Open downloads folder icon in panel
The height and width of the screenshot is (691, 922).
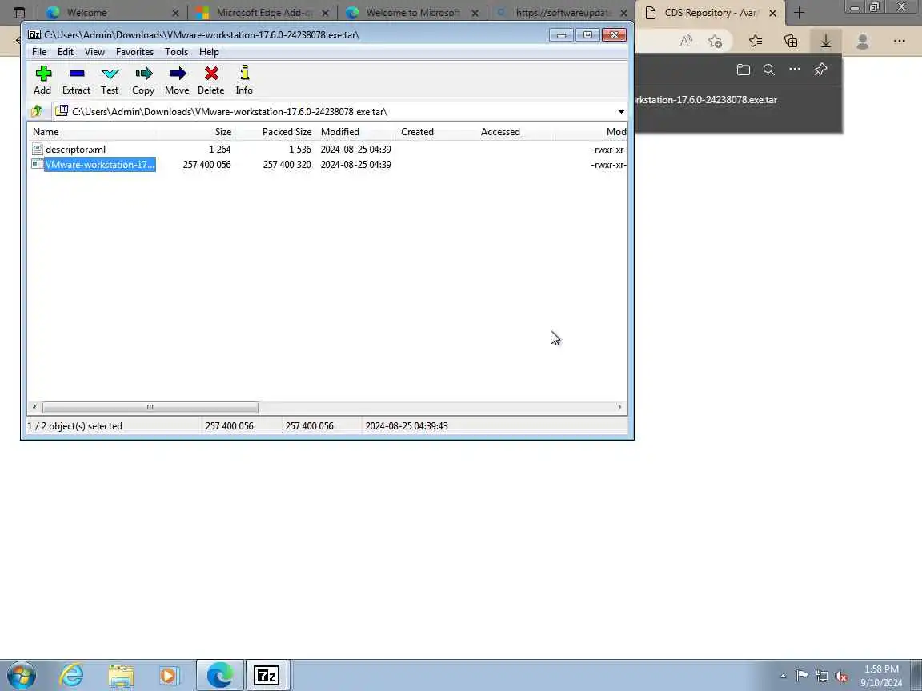click(744, 70)
